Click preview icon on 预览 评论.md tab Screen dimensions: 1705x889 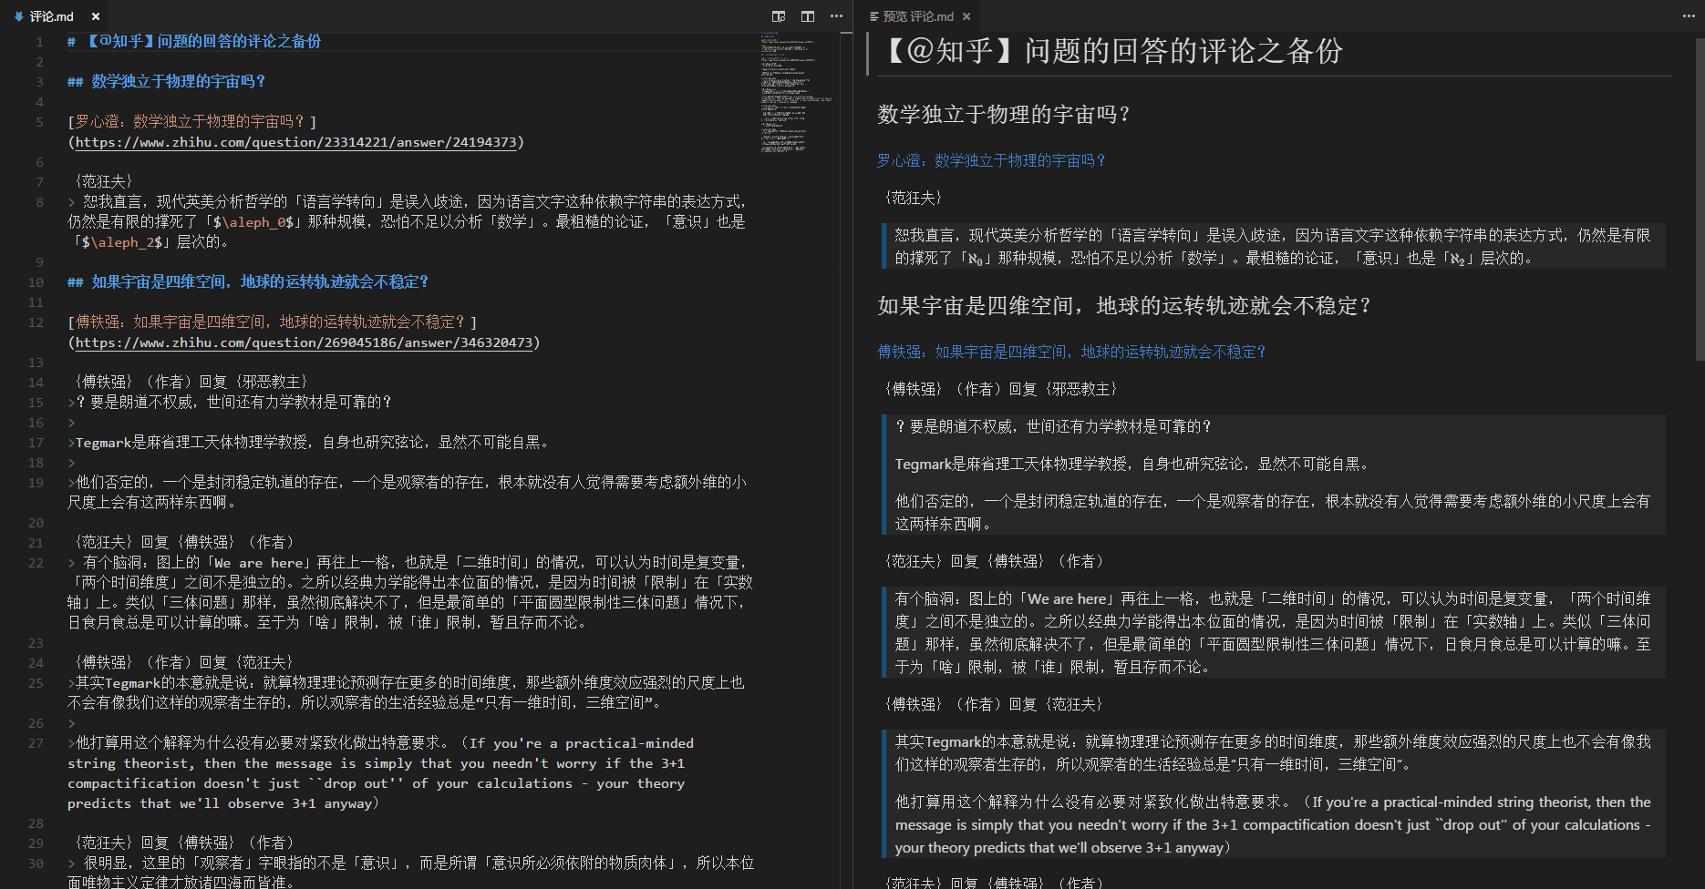874,16
